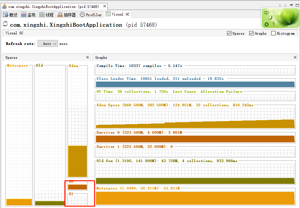Open the gear settings in the IME widget
This screenshot has width=300, height=208.
click(267, 24)
